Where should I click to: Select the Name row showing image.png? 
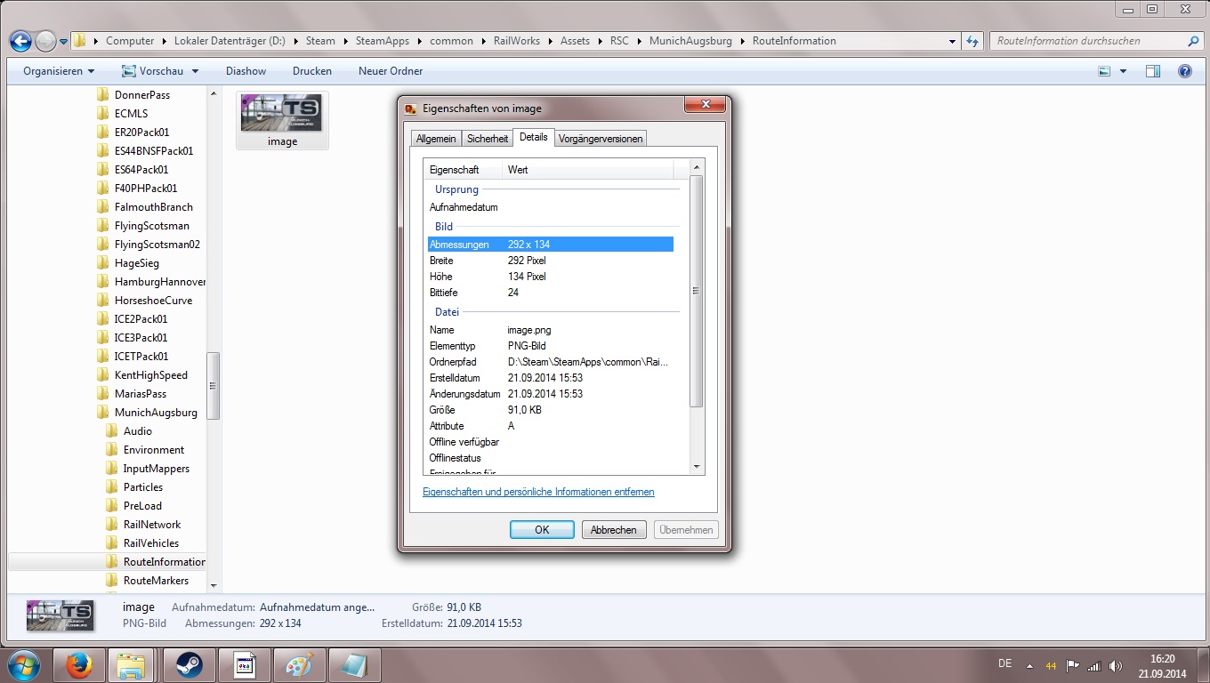click(x=550, y=330)
